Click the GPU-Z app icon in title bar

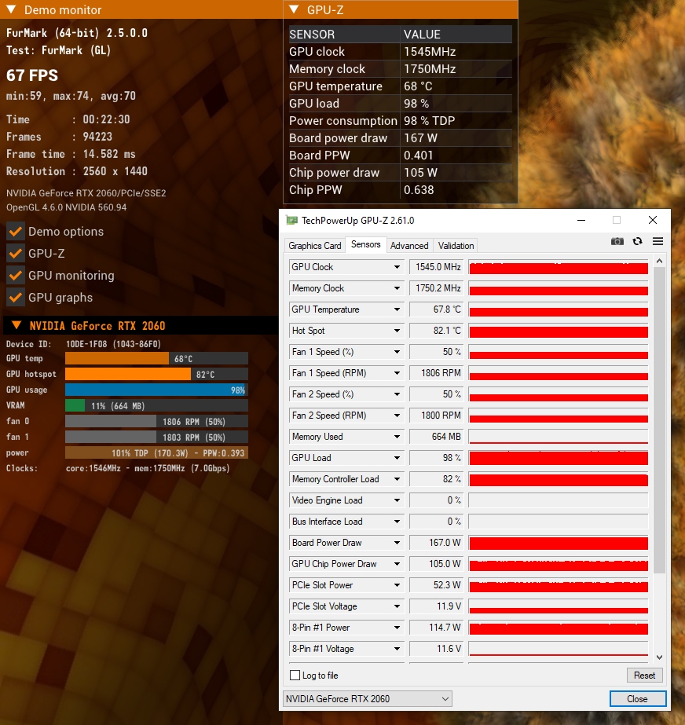[x=291, y=220]
